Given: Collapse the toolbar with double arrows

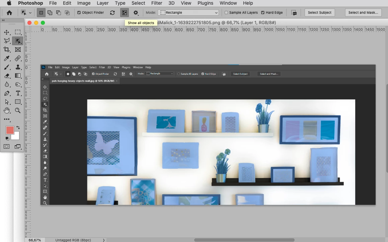Looking at the screenshot, I should click(x=3, y=20).
